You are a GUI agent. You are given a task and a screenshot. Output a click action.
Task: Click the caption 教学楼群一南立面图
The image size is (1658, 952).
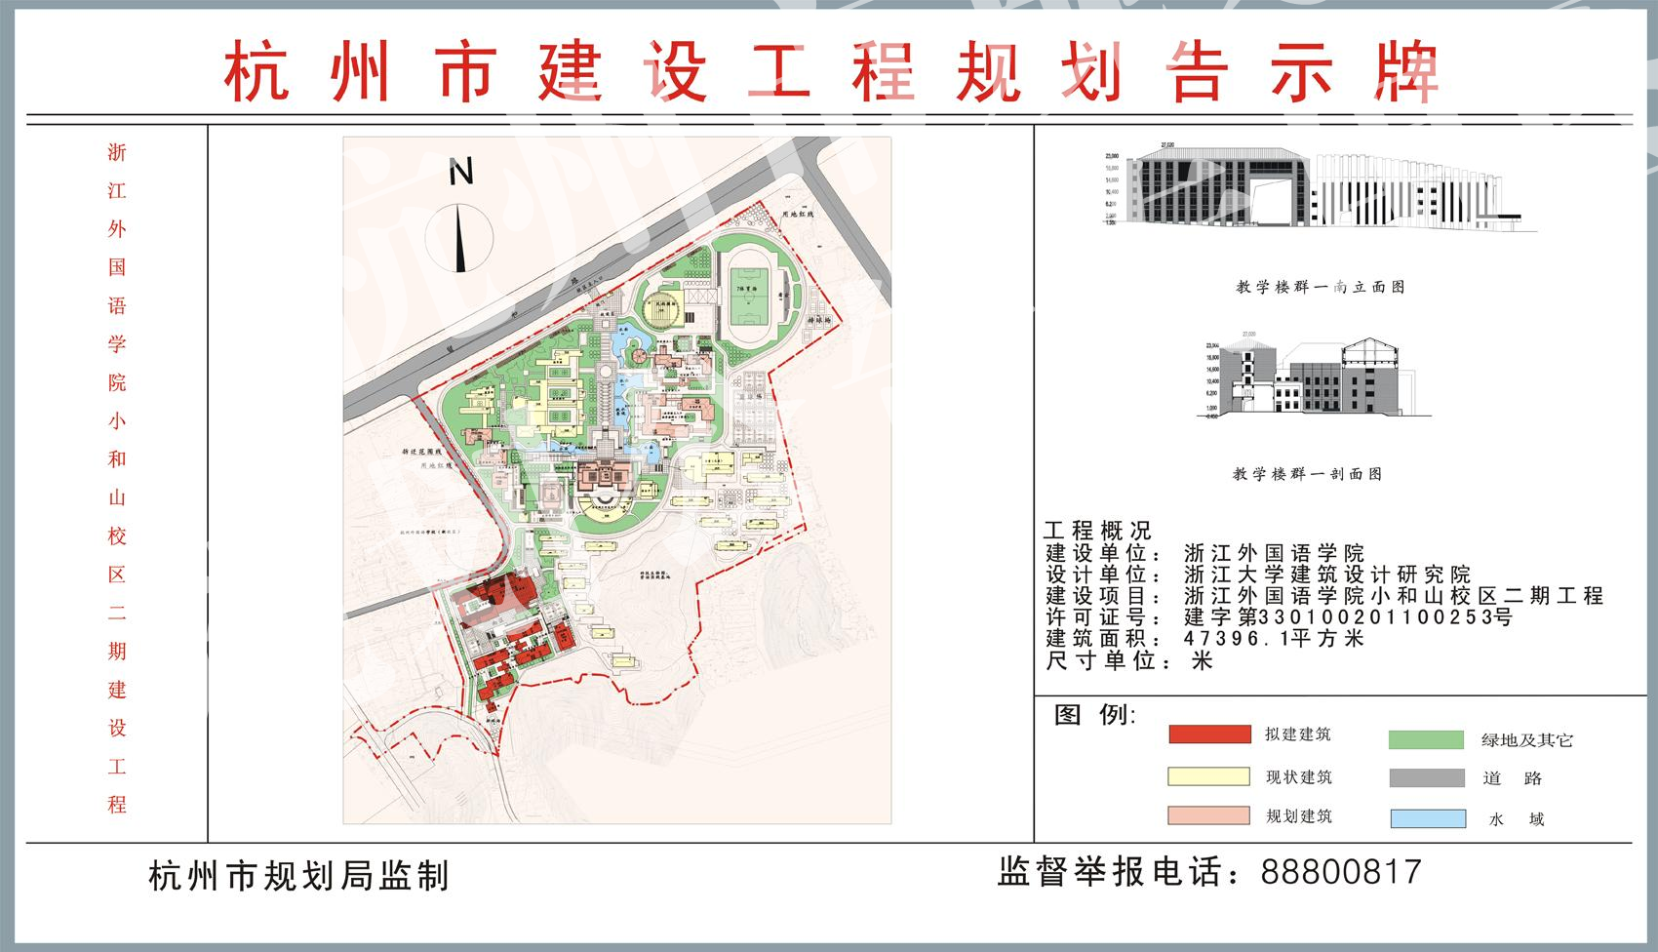coord(1320,287)
